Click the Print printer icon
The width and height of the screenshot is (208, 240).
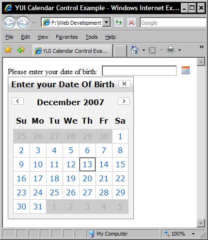click(171, 50)
